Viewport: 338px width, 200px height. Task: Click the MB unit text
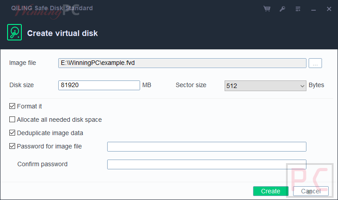147,85
